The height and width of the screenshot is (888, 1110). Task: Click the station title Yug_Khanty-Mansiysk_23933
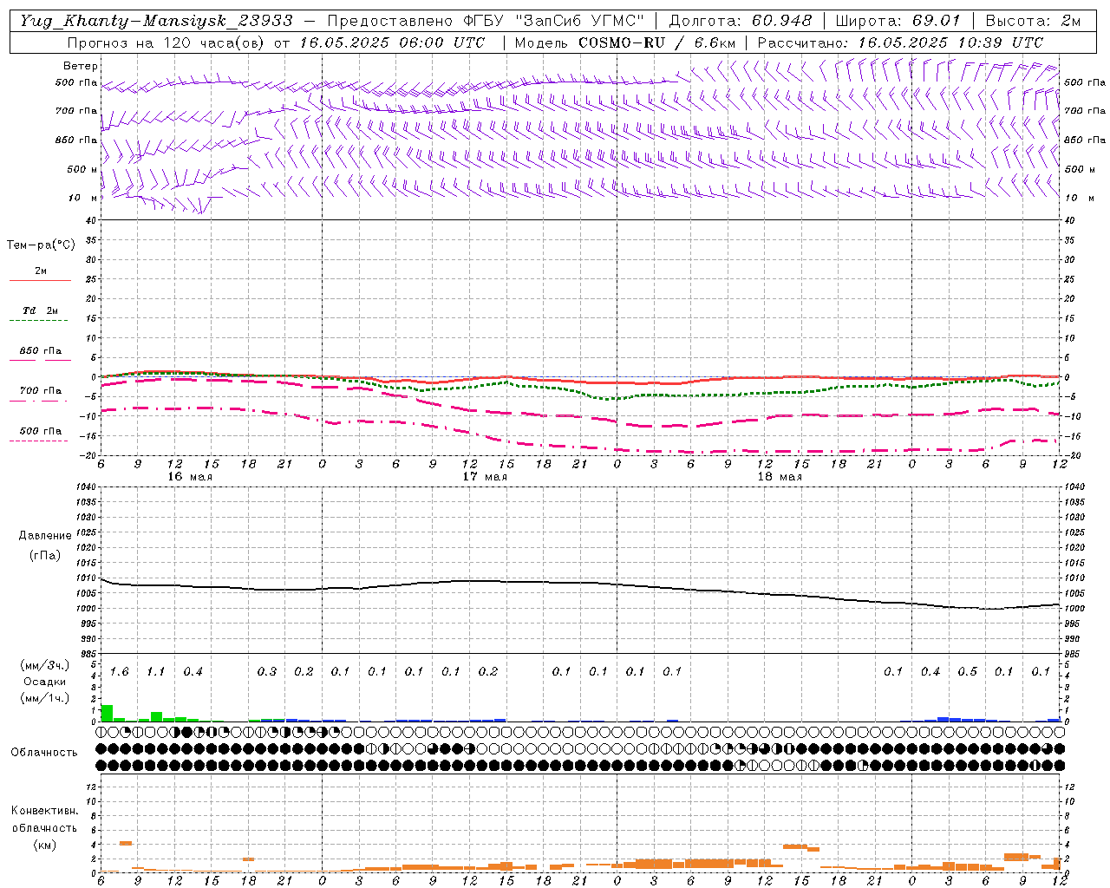(156, 21)
